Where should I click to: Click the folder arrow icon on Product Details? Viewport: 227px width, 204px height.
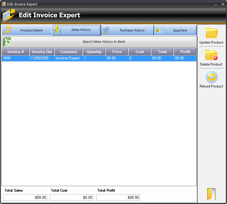coord(7,30)
